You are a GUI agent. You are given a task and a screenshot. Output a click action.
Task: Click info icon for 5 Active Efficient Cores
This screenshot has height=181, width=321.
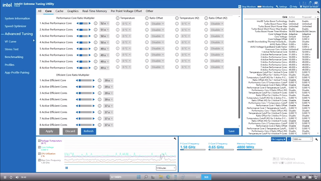[x=99, y=106]
